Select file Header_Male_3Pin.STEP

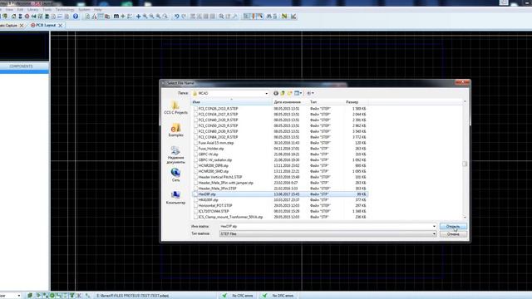point(218,189)
